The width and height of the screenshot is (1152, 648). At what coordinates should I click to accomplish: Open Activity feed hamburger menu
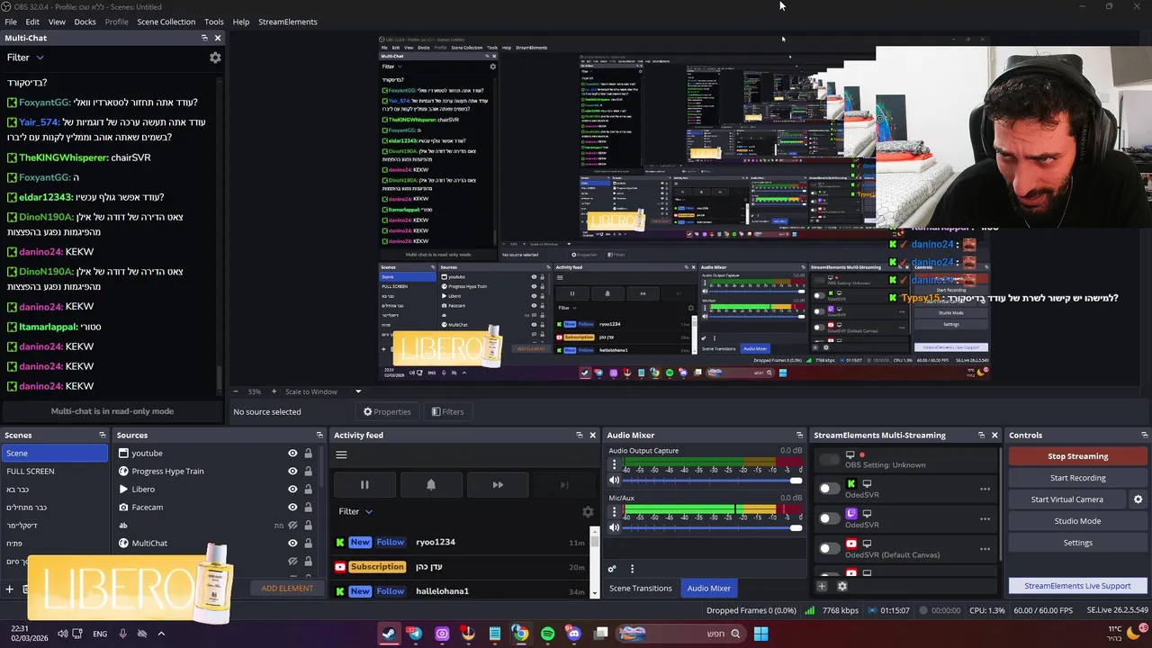pos(341,454)
